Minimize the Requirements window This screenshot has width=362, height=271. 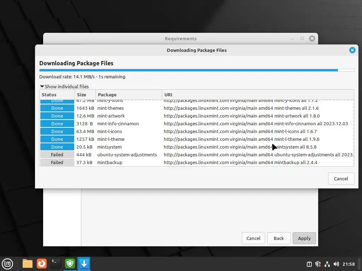click(x=292, y=38)
